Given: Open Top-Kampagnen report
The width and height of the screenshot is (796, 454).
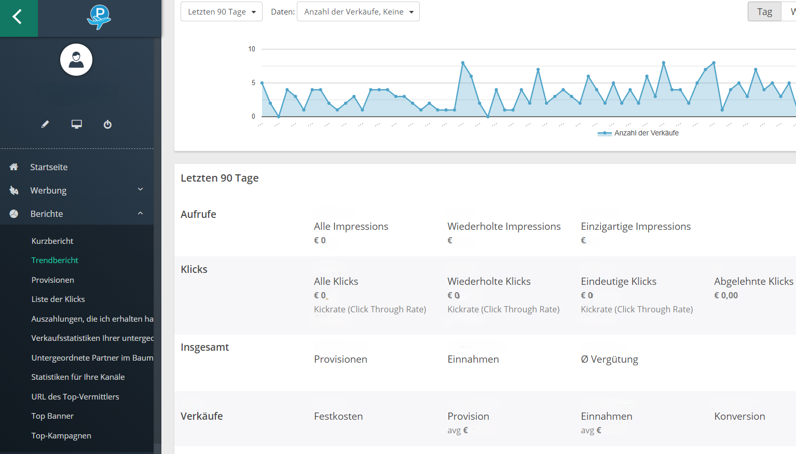Looking at the screenshot, I should click(x=61, y=435).
